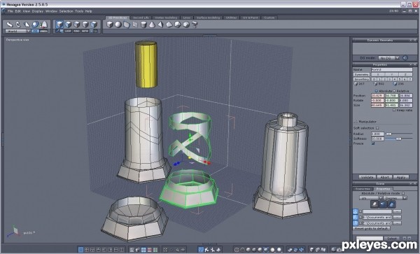Set first smooth shaded display sphere
Screen dimensions: 420x254
tap(248, 250)
